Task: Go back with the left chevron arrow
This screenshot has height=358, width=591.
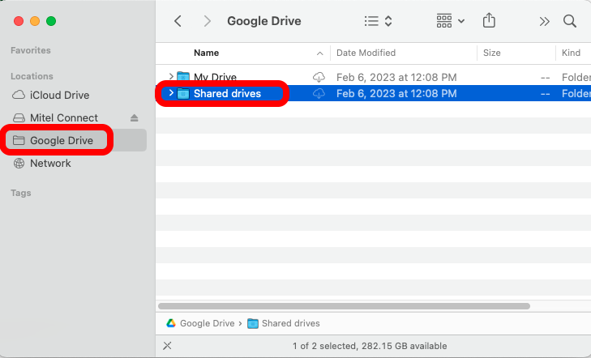Action: click(x=178, y=21)
